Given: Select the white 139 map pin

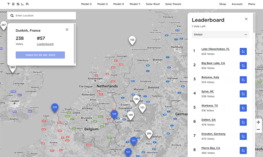Looking at the screenshot, I should pos(130,115).
